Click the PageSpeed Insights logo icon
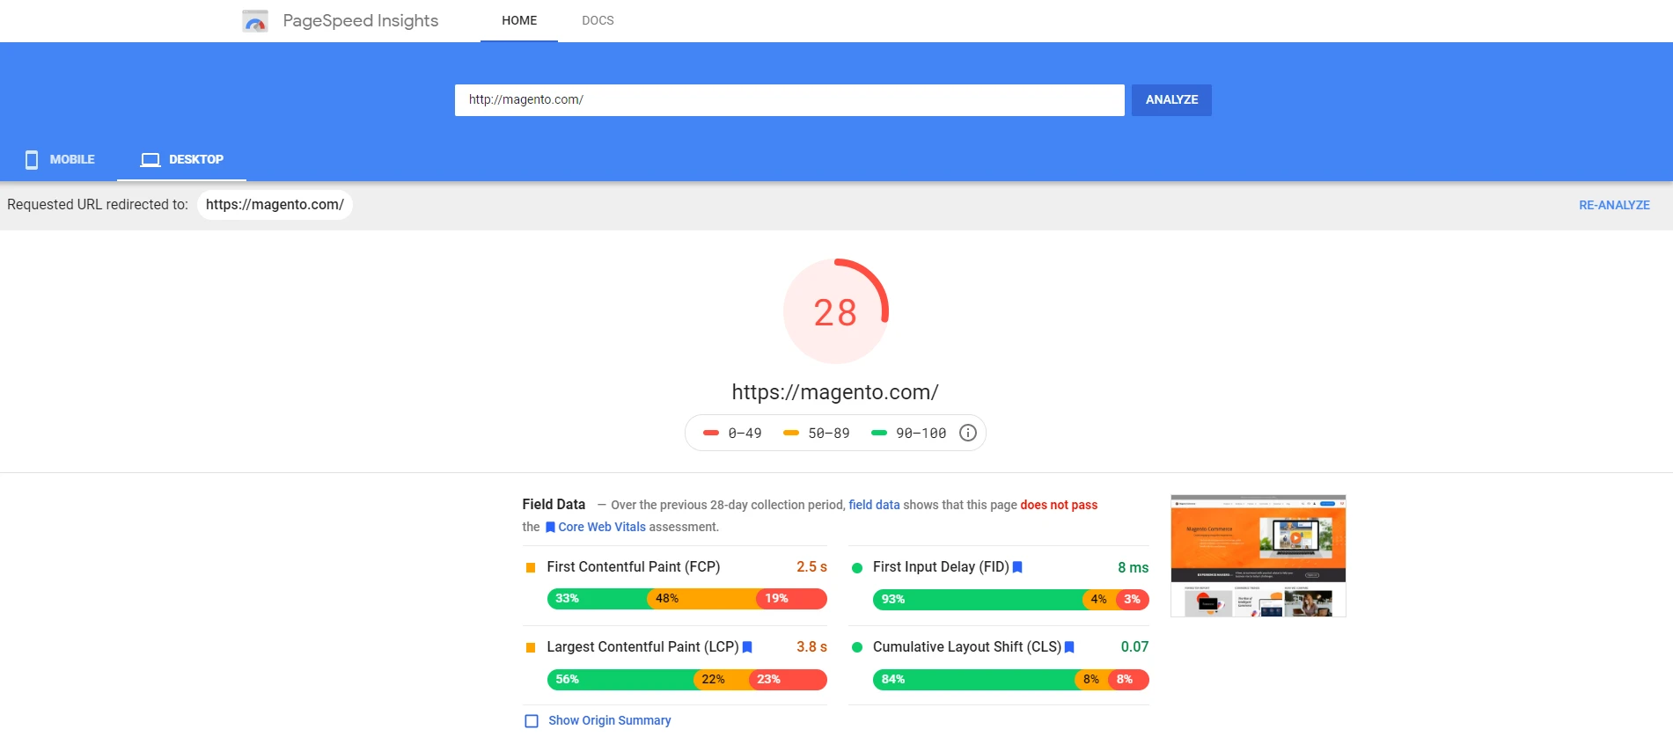The height and width of the screenshot is (744, 1673). coord(254,21)
